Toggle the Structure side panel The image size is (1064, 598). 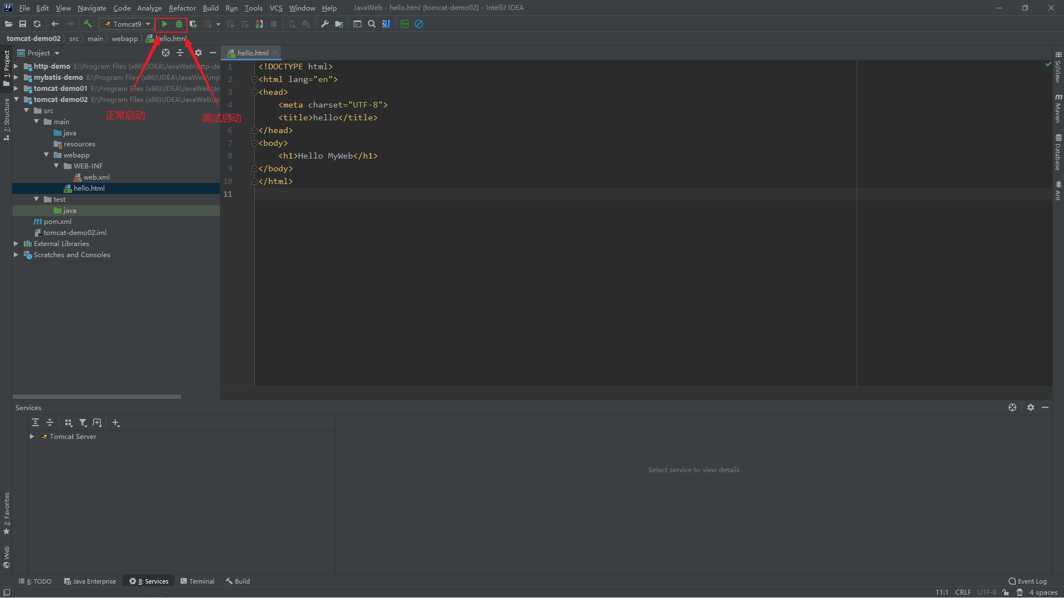point(7,119)
